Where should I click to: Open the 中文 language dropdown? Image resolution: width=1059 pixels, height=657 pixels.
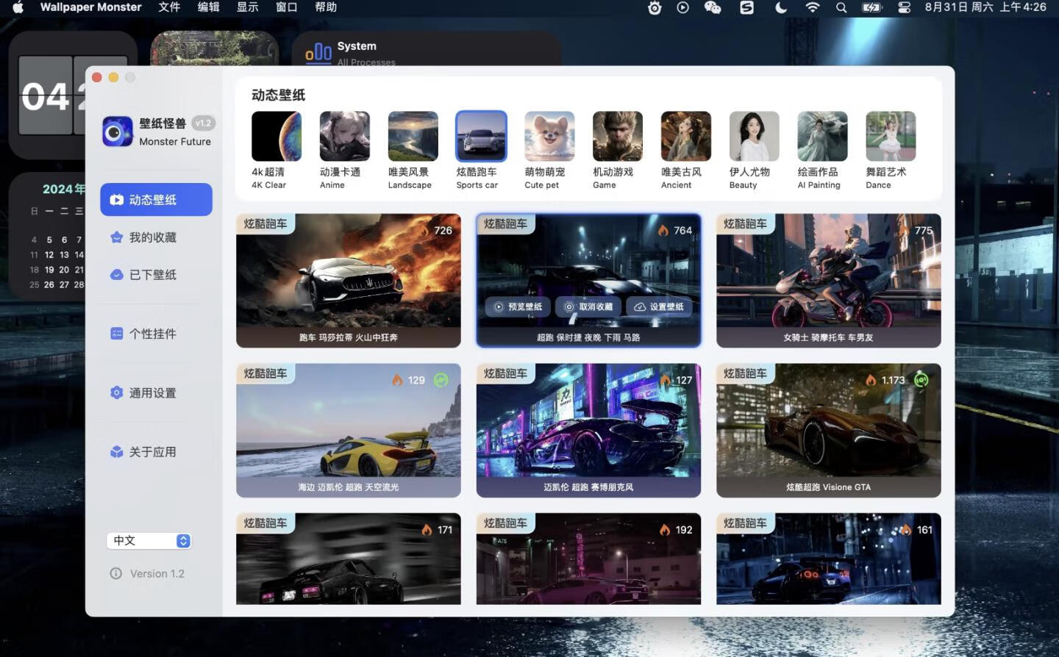(149, 541)
